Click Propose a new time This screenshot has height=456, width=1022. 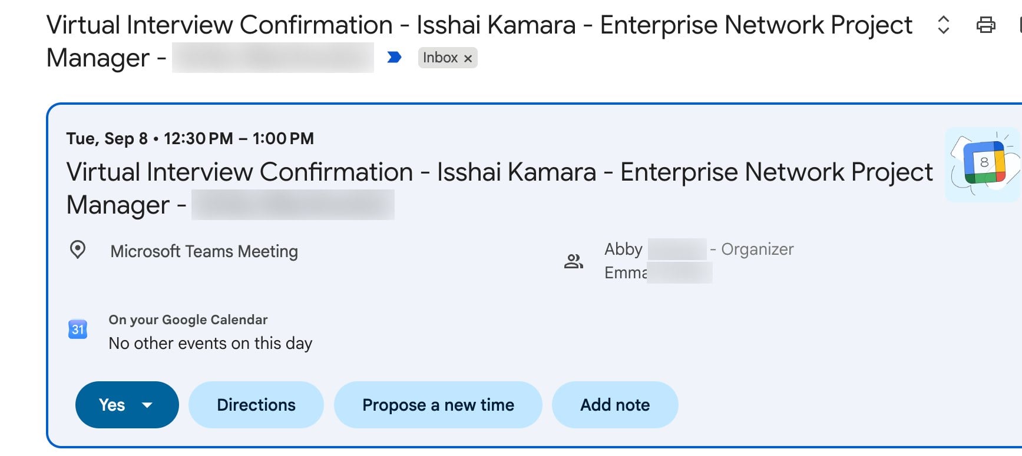click(x=438, y=405)
